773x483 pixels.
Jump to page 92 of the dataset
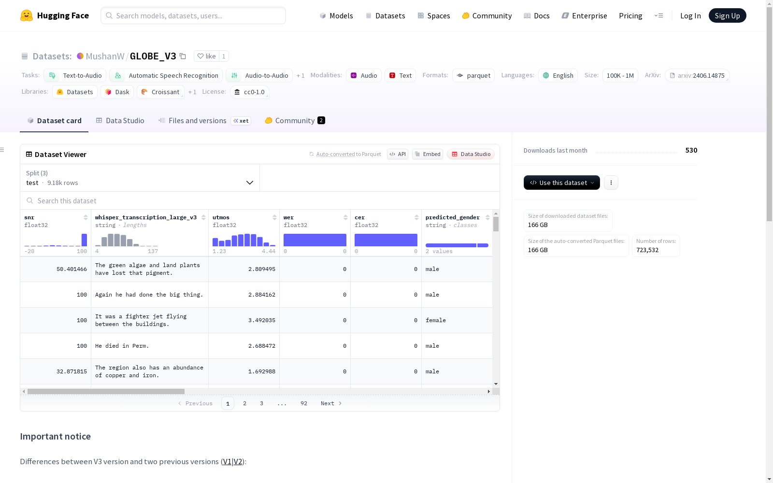[x=304, y=403]
